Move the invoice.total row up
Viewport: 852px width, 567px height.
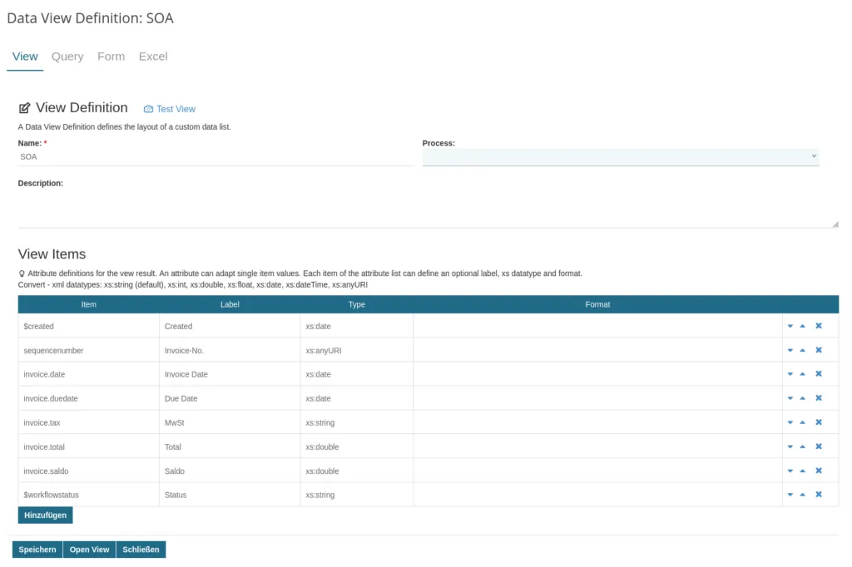[x=802, y=446]
